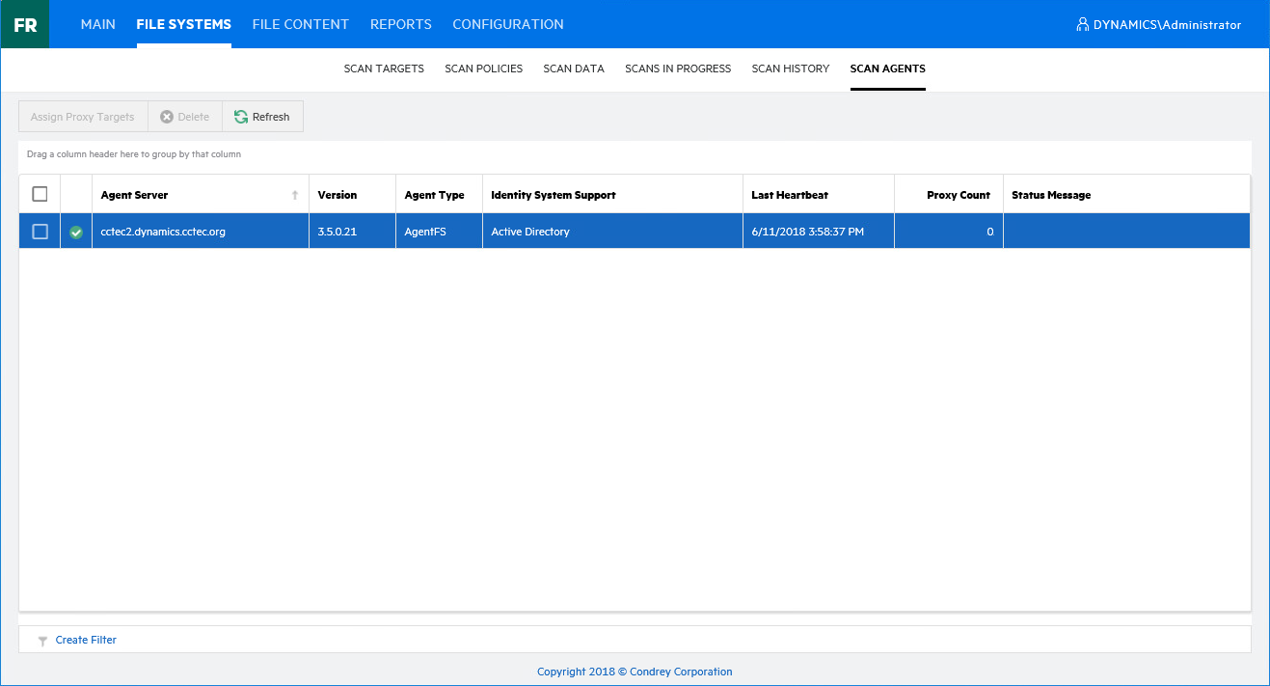Click the user profile icon
Viewport: 1270px width, 686px height.
(1082, 25)
